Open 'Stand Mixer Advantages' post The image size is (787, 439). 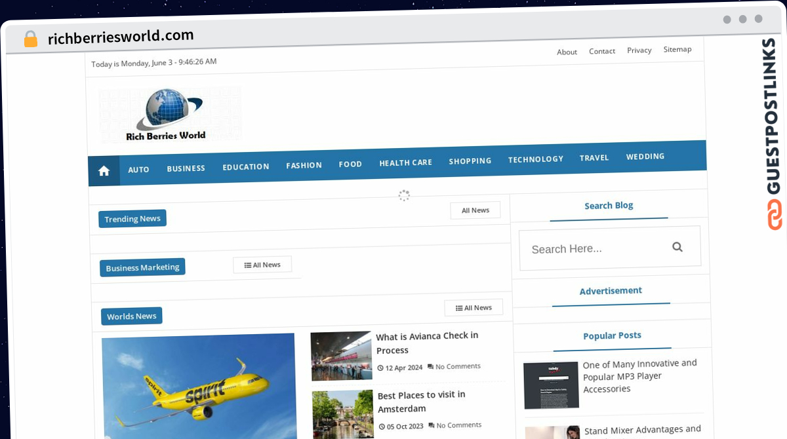click(x=643, y=432)
